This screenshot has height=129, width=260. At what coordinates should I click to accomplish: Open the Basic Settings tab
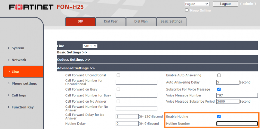(x=171, y=21)
